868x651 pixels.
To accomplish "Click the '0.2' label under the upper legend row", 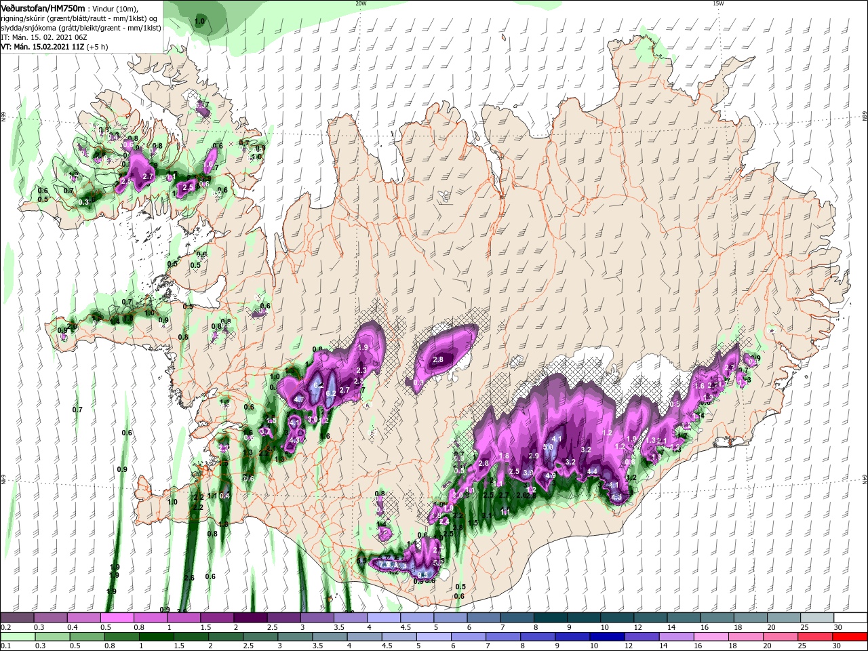I will coord(5,627).
